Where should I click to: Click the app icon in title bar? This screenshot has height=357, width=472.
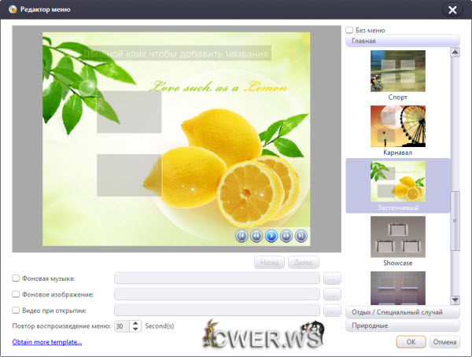point(13,9)
